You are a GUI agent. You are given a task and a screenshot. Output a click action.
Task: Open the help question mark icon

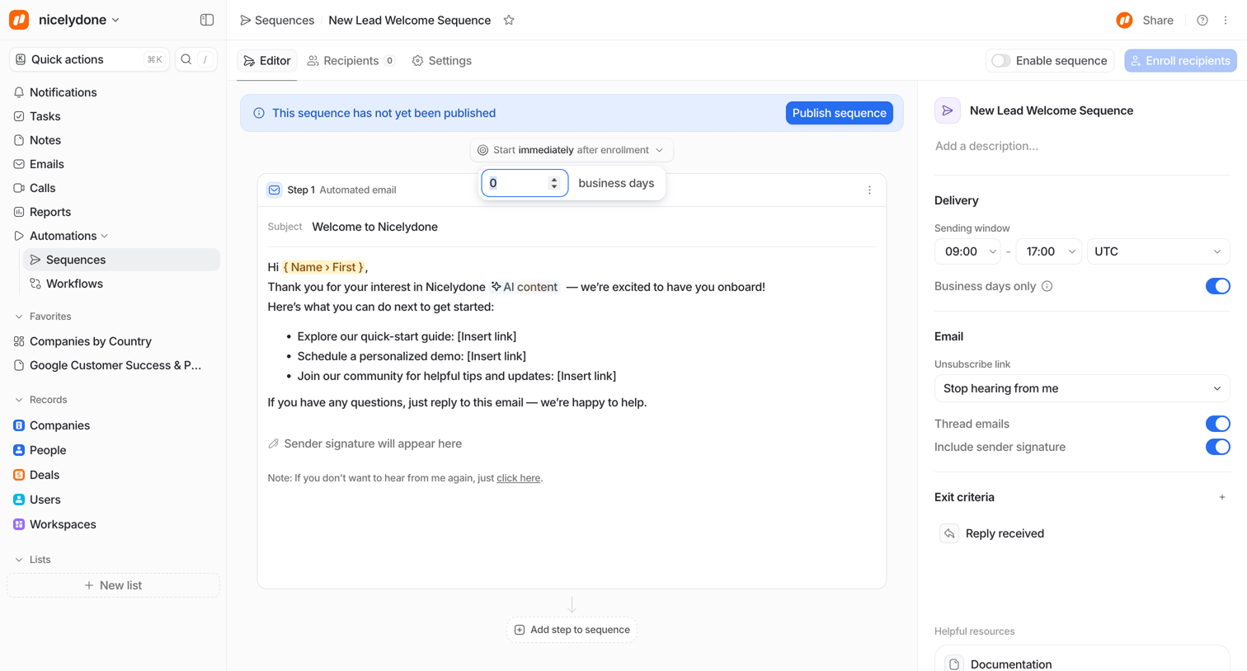[x=1202, y=21]
